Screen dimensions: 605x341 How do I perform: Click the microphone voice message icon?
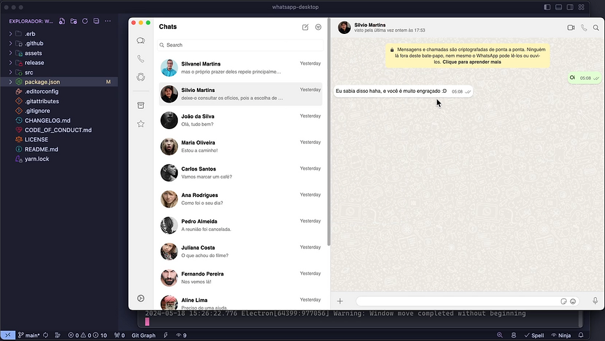[595, 301]
